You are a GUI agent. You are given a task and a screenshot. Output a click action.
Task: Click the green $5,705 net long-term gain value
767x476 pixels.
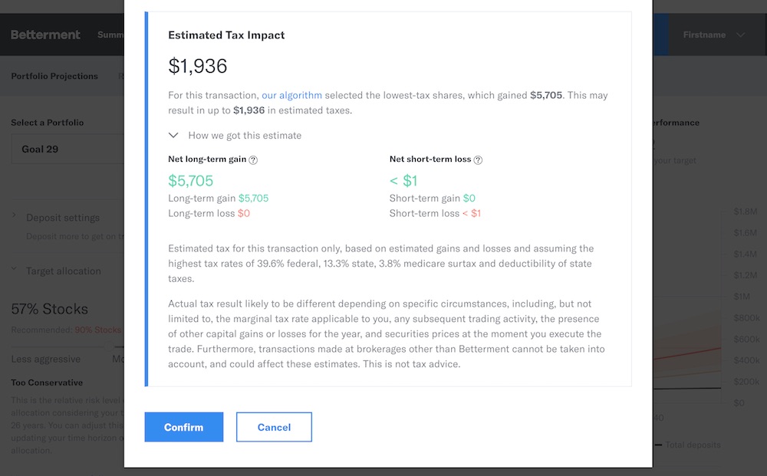(191, 181)
